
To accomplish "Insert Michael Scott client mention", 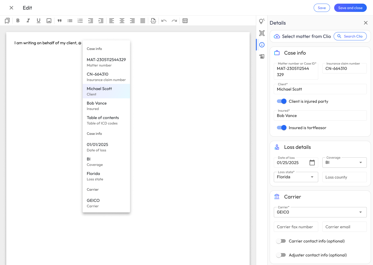I will click(x=106, y=91).
